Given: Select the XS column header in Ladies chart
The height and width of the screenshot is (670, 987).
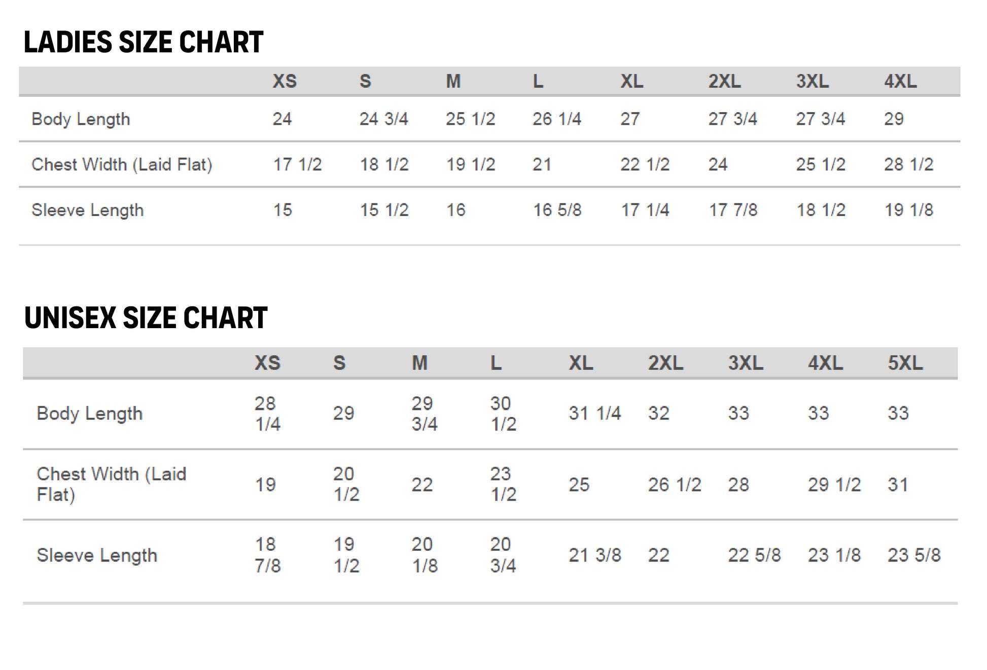Looking at the screenshot, I should 285,81.
